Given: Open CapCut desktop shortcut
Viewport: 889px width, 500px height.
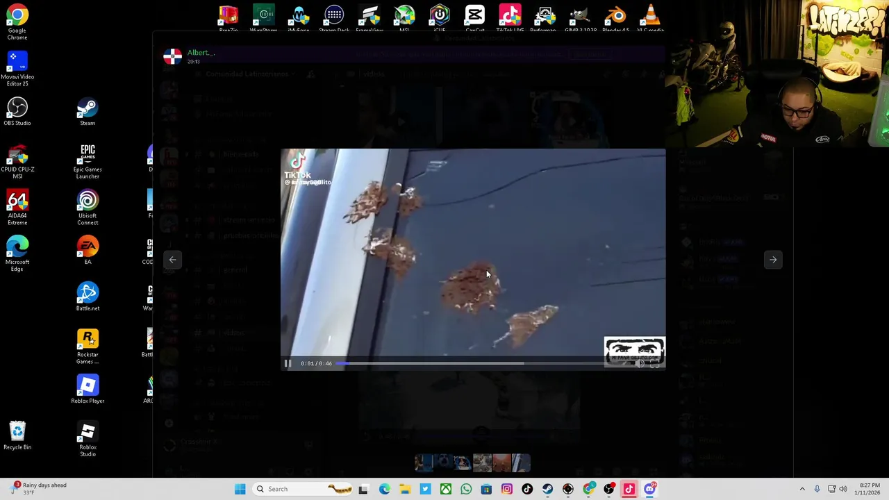Looking at the screenshot, I should [475, 18].
